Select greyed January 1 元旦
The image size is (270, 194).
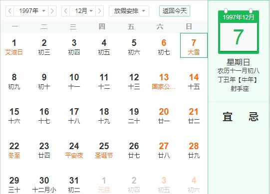(104, 185)
